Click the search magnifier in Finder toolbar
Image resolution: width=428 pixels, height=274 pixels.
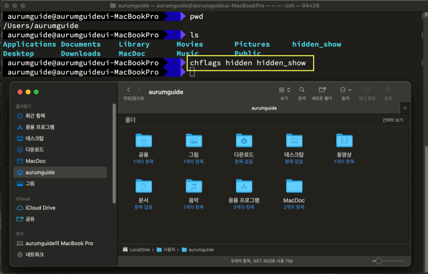(302, 90)
